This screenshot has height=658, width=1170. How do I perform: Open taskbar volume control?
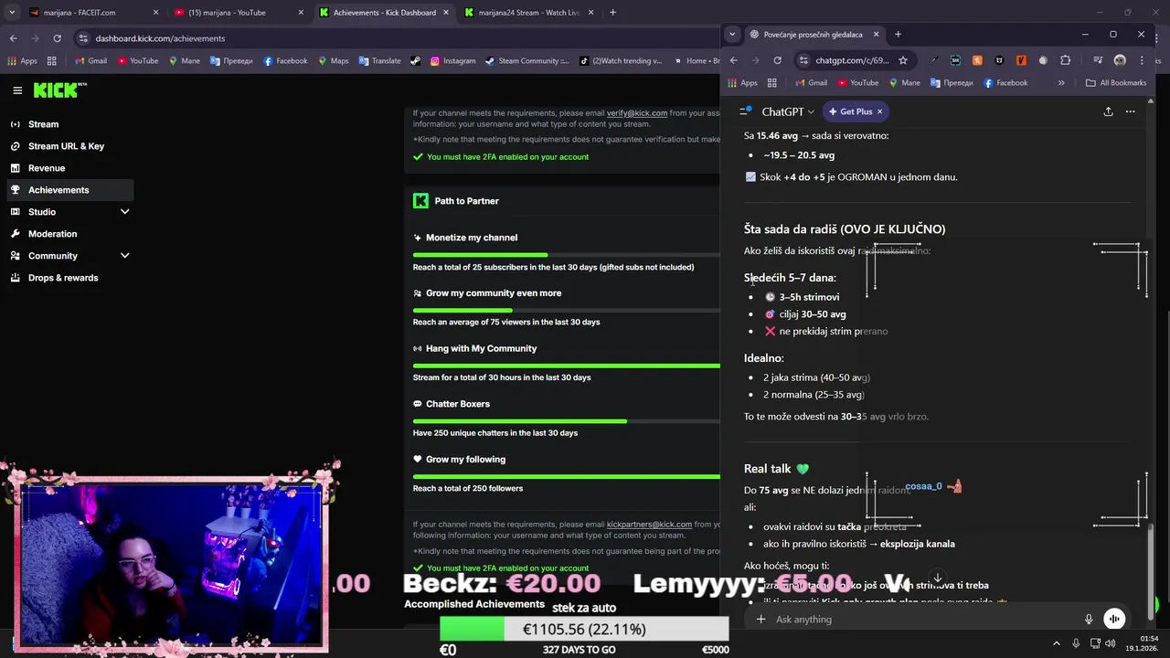[x=1110, y=643]
